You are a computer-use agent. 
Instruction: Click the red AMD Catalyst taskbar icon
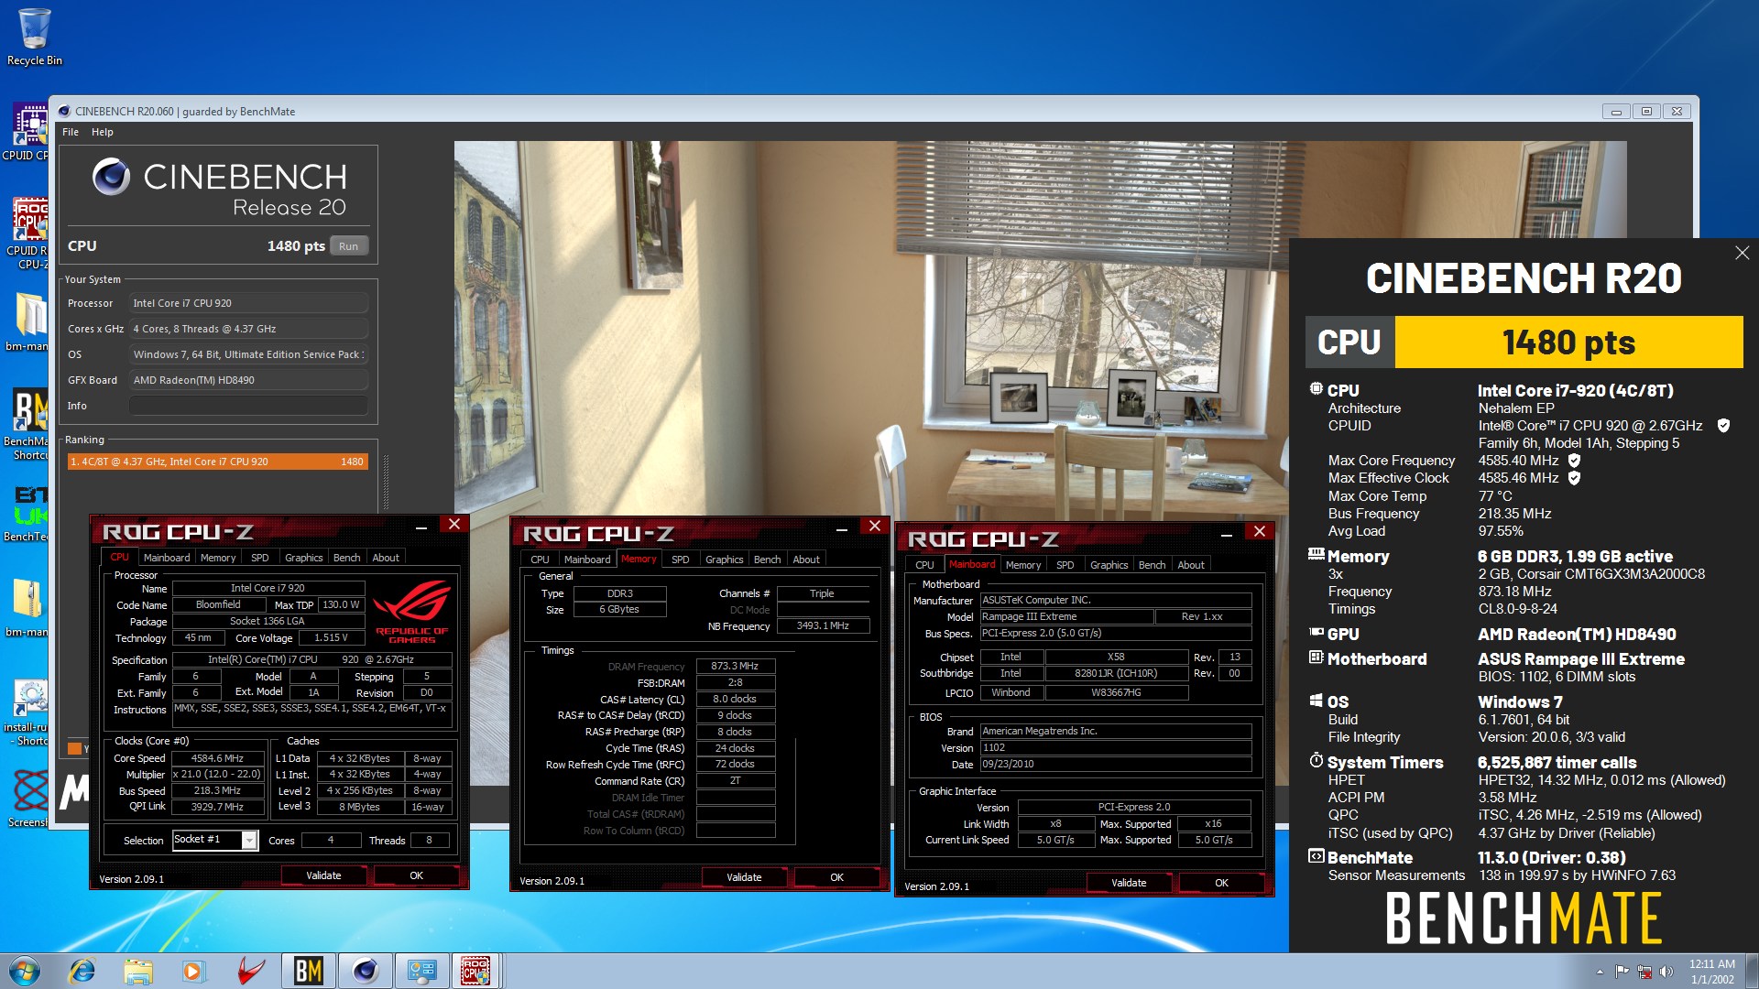250,971
